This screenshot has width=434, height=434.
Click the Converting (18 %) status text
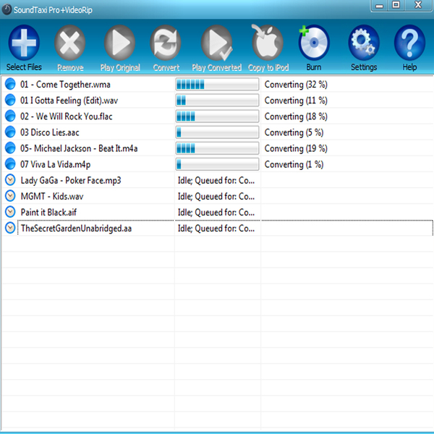[296, 116]
